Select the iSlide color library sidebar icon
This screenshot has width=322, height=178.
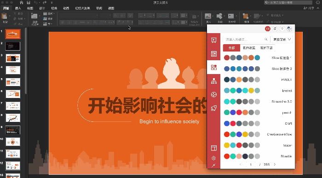click(213, 67)
